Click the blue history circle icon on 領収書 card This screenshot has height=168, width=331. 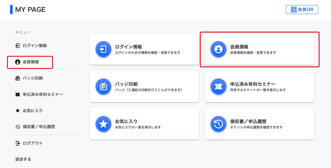point(218,124)
